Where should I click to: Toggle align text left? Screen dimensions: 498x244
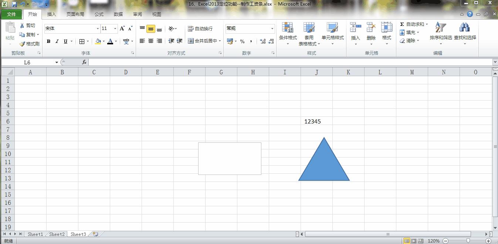pyautogui.click(x=142, y=41)
